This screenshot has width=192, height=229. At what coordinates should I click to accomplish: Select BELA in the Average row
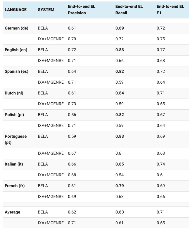pyautogui.click(x=43, y=212)
